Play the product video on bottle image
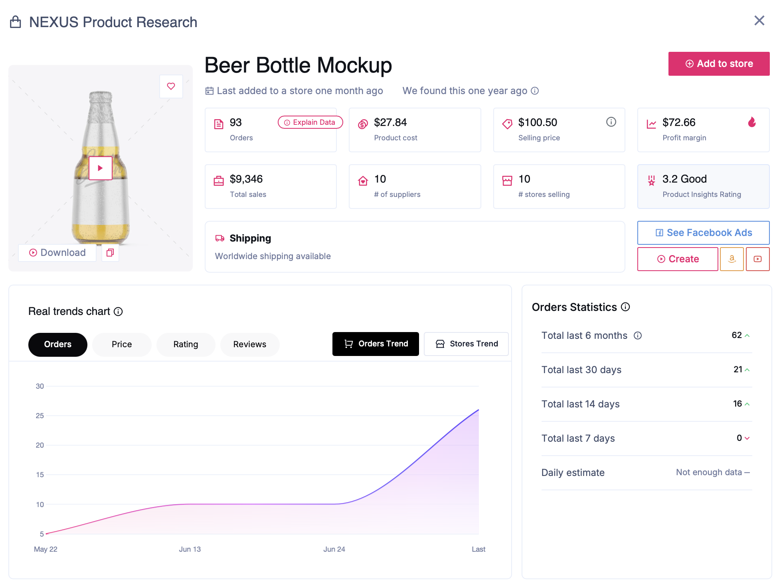This screenshot has width=779, height=582. pyautogui.click(x=100, y=168)
